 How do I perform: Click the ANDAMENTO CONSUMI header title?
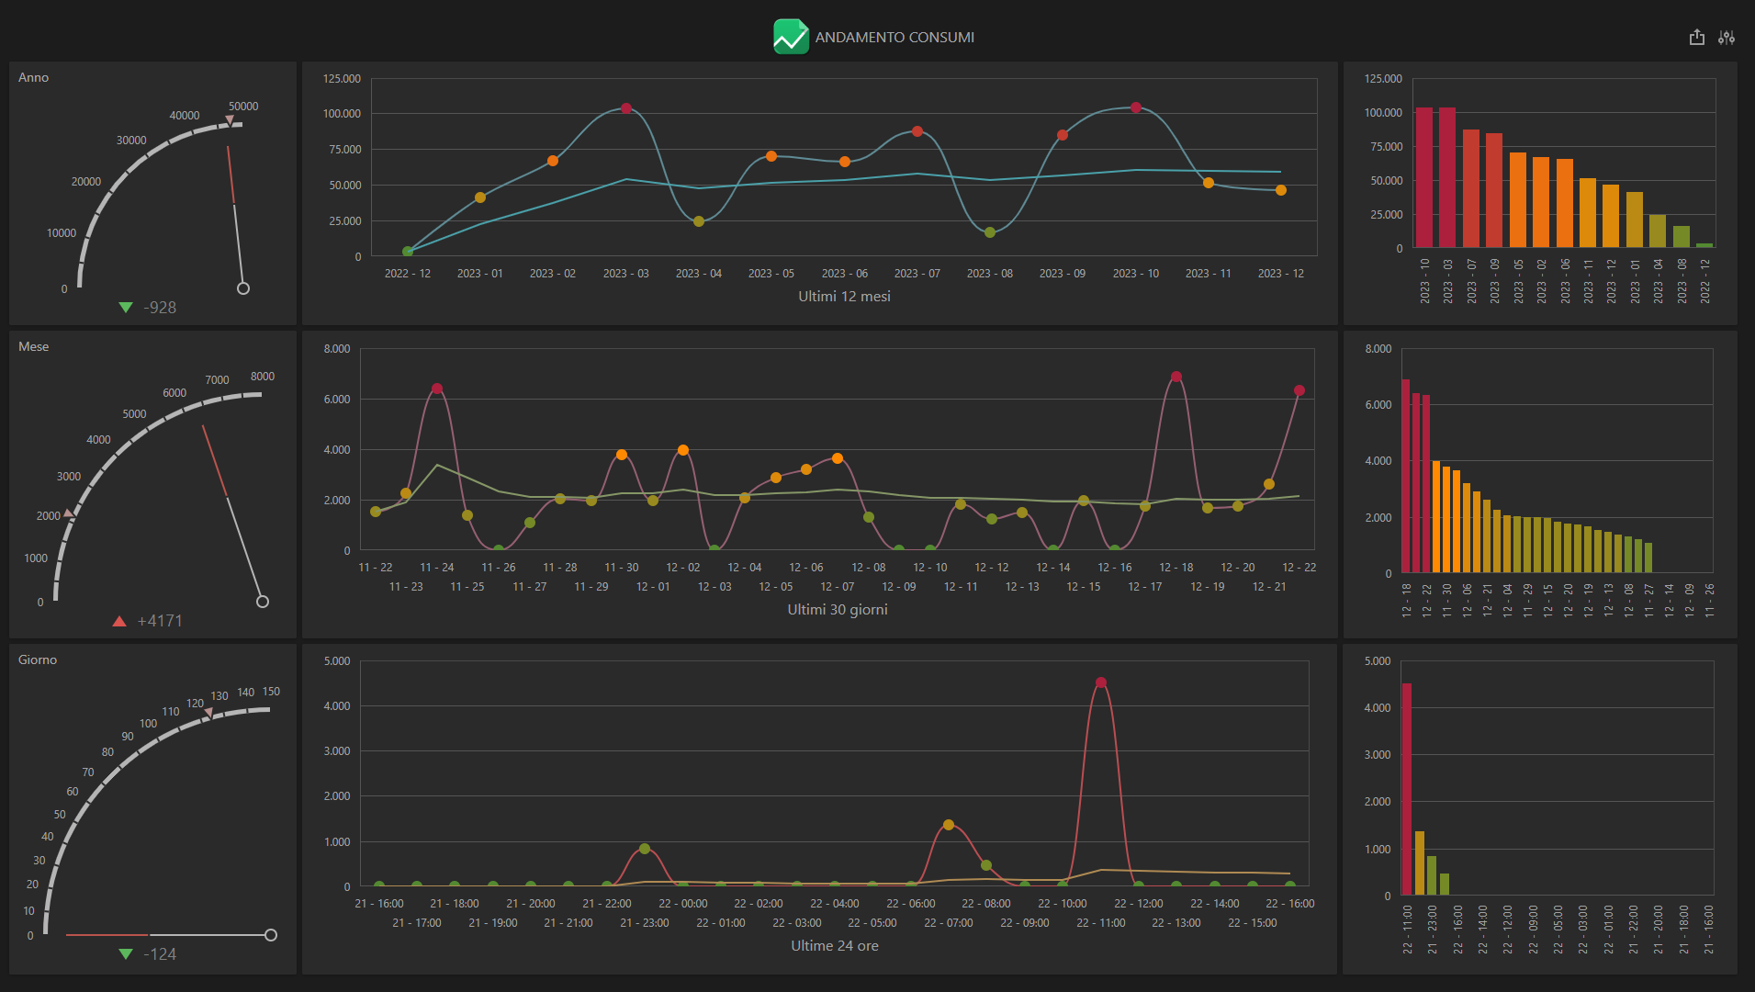coord(894,38)
